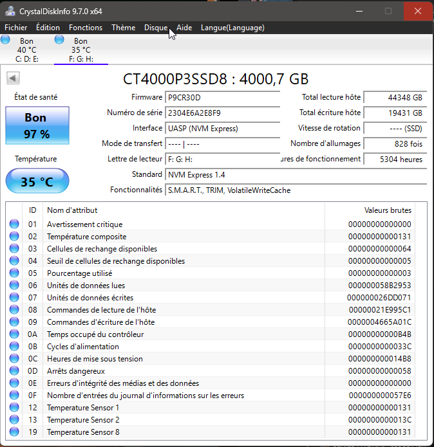Select the disk tab labeled F: G: H:

click(x=80, y=50)
